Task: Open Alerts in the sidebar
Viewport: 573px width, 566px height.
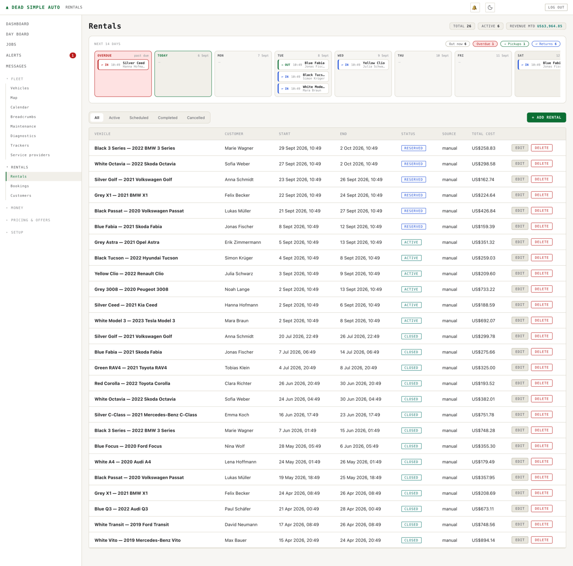Action: point(14,55)
